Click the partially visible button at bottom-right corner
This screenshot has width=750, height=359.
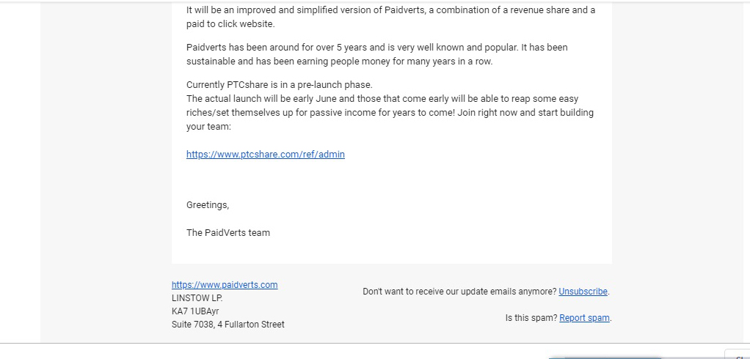click(x=737, y=355)
